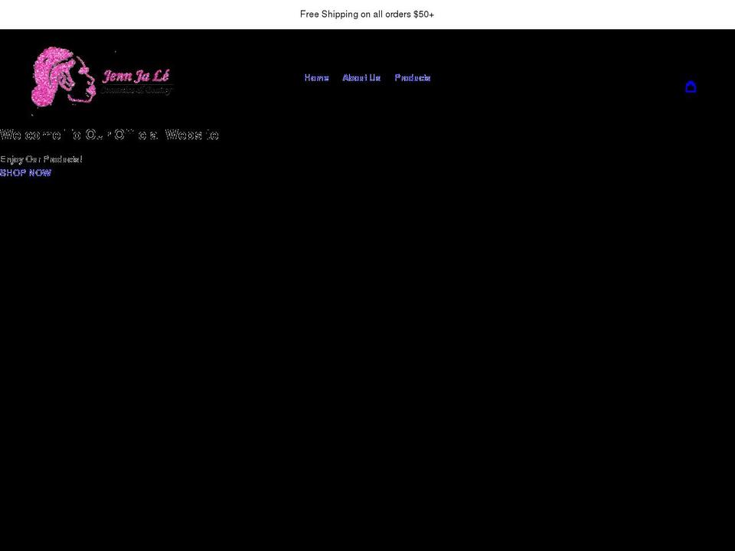The image size is (735, 551).
Task: Open the About Us page
Action: [361, 77]
